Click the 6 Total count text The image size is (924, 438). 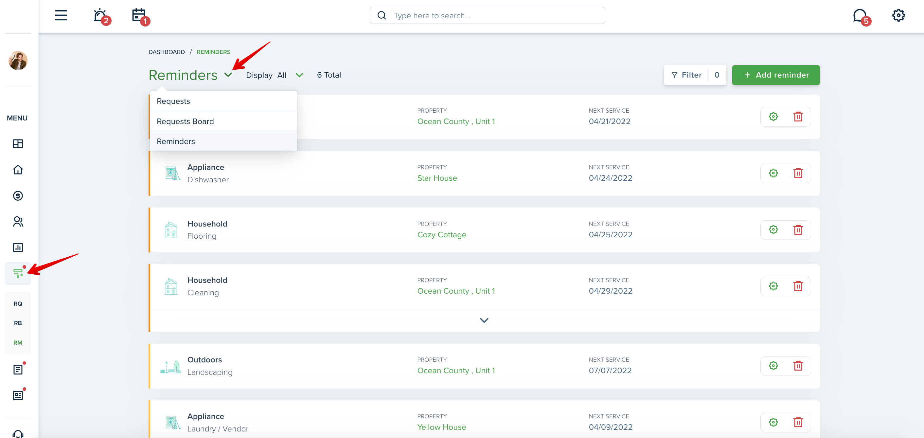(329, 75)
